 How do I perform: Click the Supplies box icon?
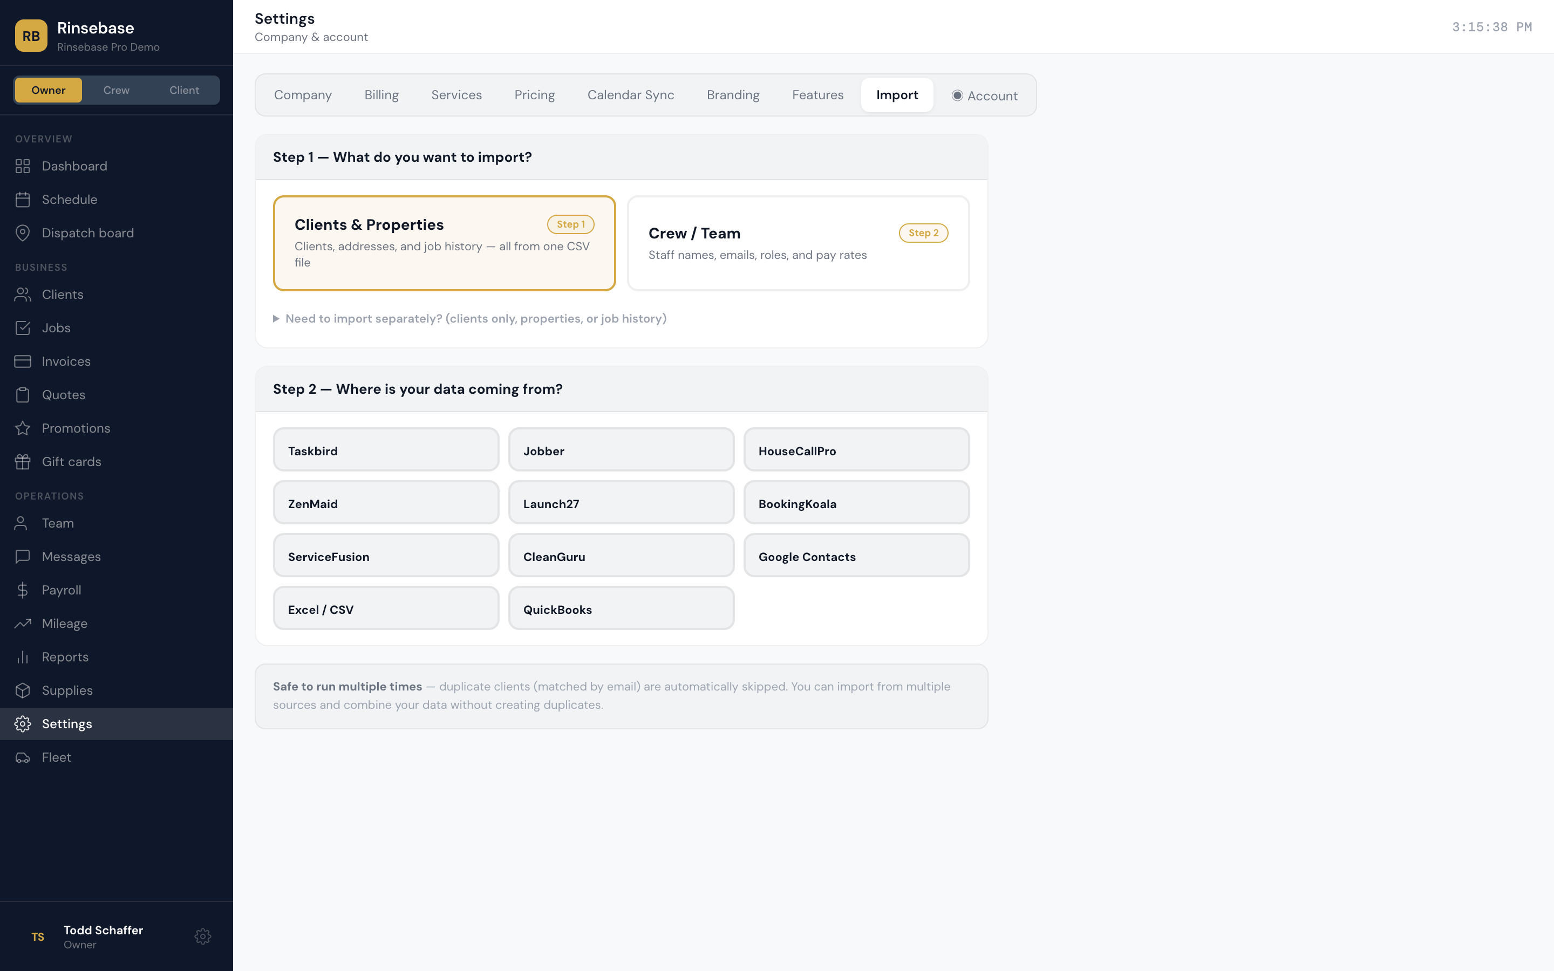[x=23, y=690]
